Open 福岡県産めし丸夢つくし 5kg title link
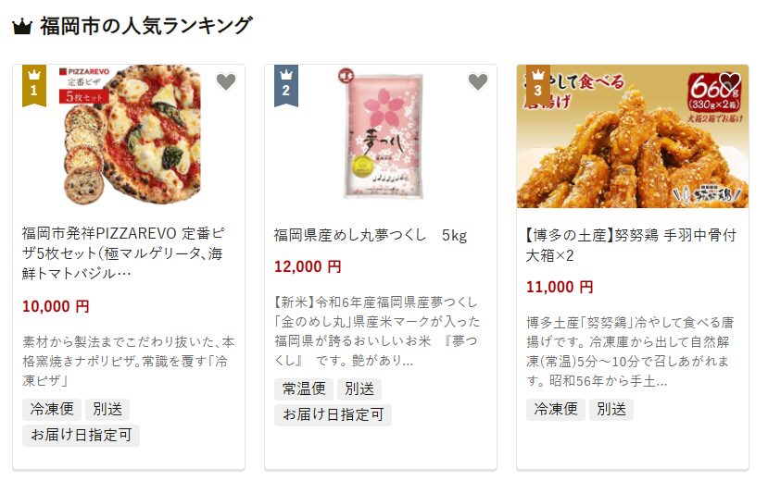The height and width of the screenshot is (481, 768). click(371, 236)
